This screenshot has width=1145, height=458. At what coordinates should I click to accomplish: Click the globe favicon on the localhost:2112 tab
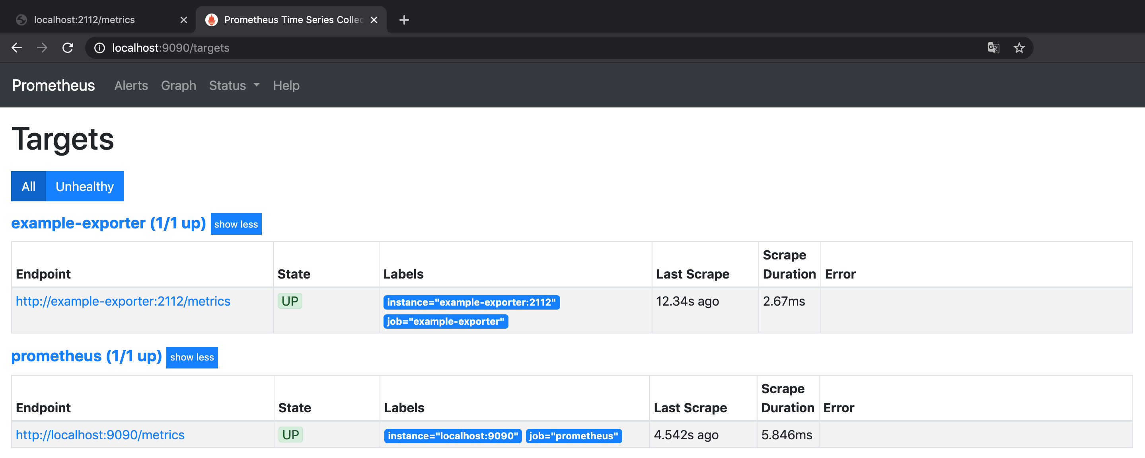point(21,19)
